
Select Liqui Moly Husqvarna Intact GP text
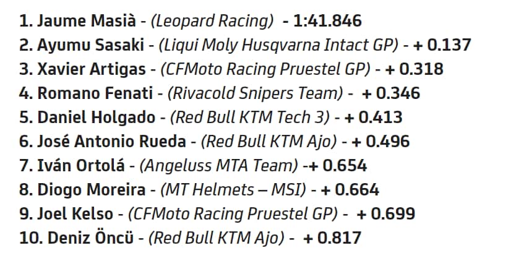coord(277,45)
